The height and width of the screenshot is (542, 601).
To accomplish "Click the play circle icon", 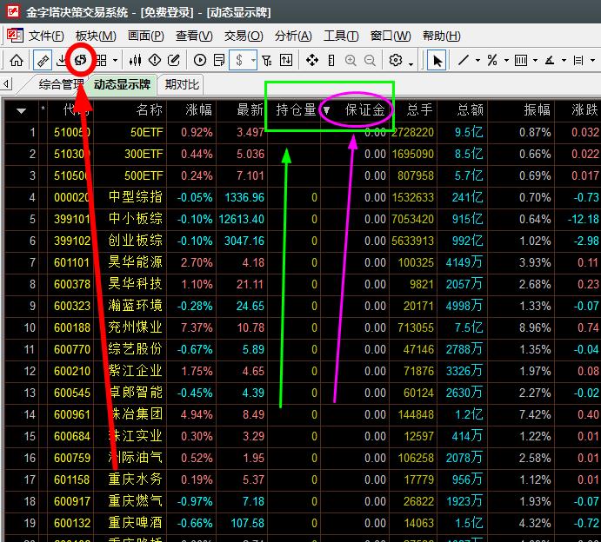I will coord(200,60).
